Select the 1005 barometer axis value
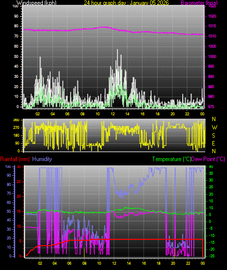 coord(212,46)
